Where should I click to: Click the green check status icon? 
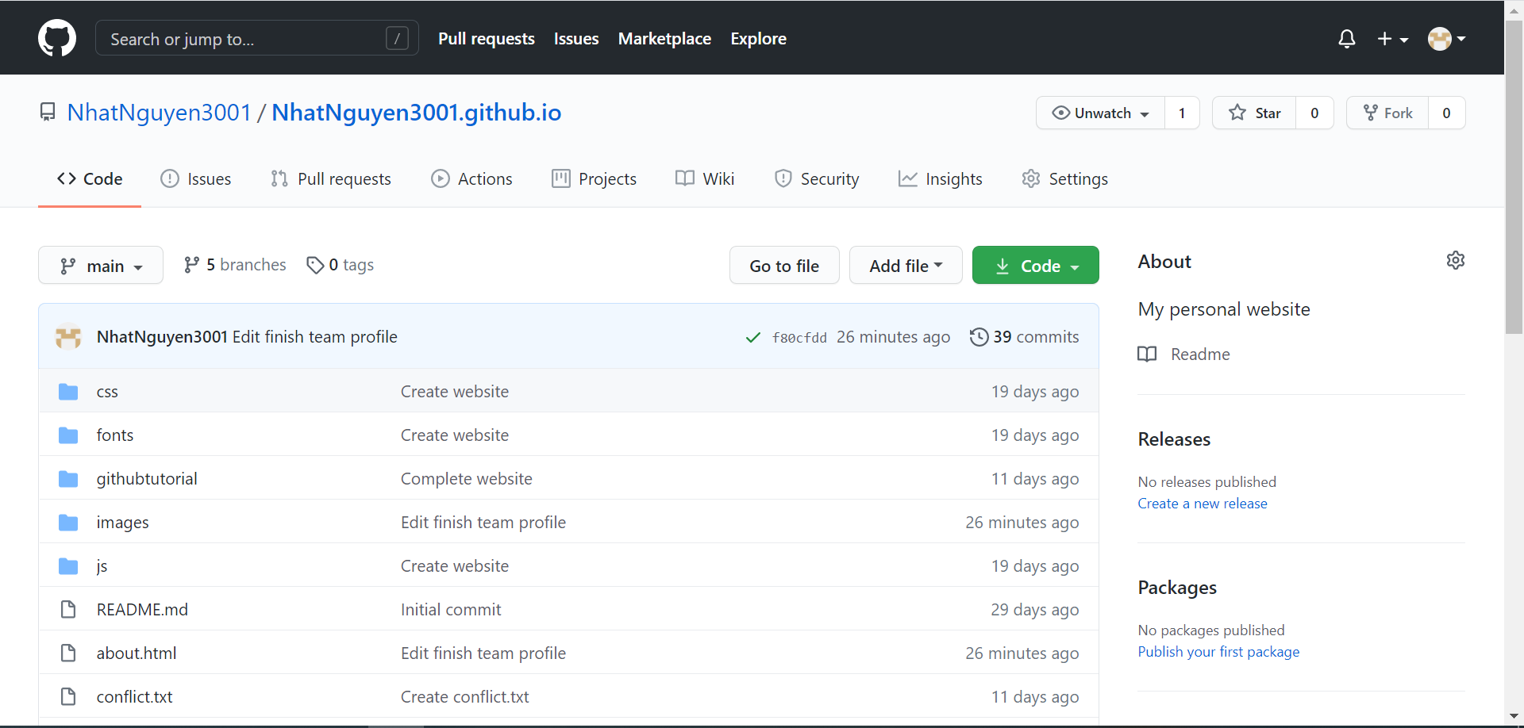coord(753,338)
